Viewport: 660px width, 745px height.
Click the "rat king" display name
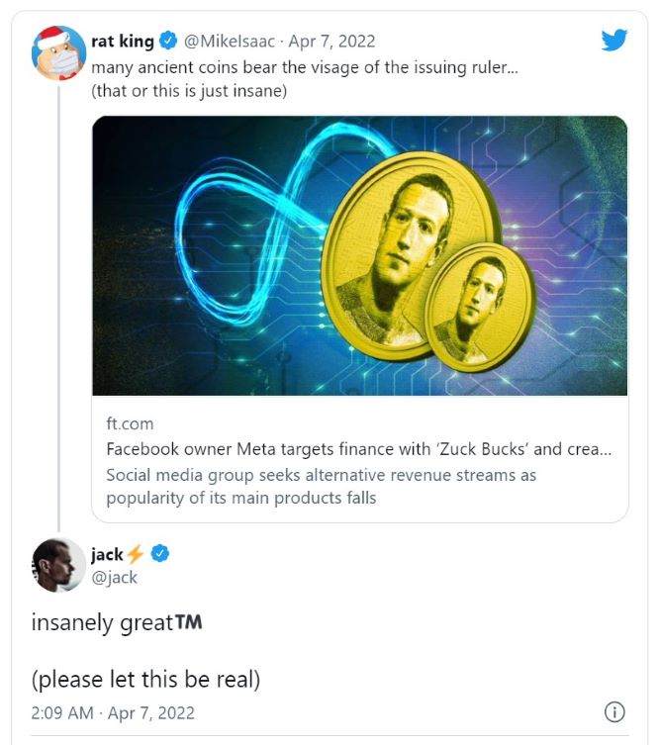122,41
